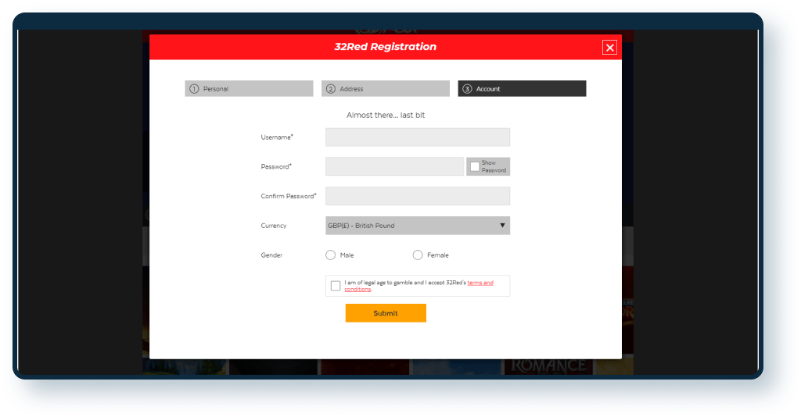Go to the Personal step tab
This screenshot has width=801, height=417.
coord(249,89)
